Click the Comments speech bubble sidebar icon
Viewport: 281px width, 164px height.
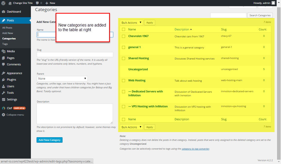pos(3,64)
